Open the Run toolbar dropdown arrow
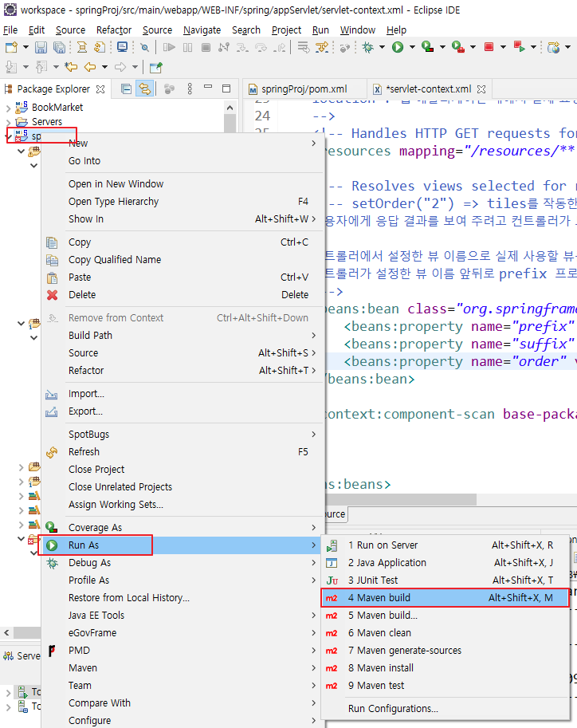 (x=412, y=47)
